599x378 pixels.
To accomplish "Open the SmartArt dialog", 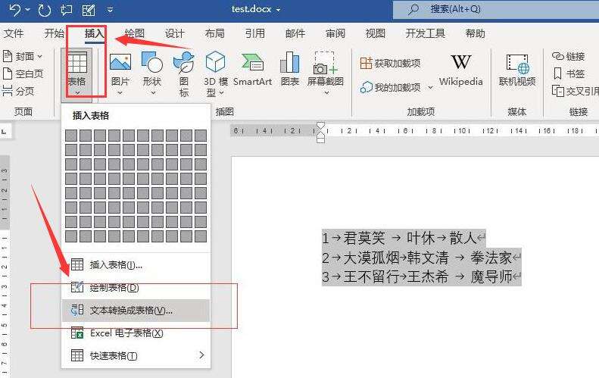I will [x=252, y=70].
